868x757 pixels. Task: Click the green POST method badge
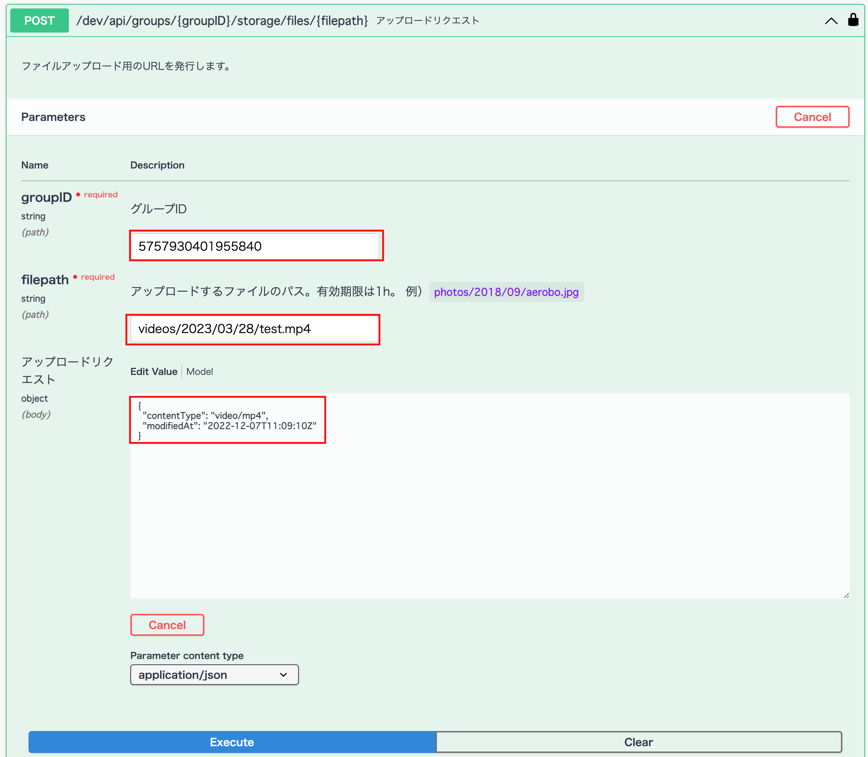coord(39,21)
